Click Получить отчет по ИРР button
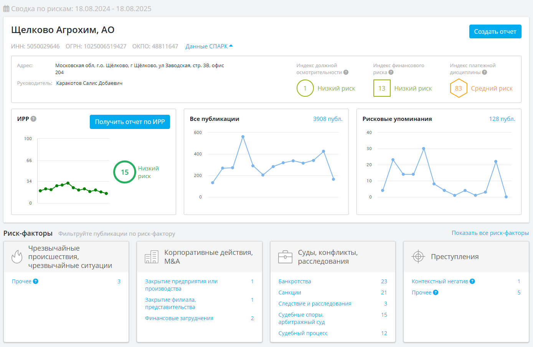This screenshot has height=347, width=533. 130,122
